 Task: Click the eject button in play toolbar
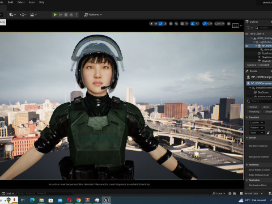click(71, 15)
